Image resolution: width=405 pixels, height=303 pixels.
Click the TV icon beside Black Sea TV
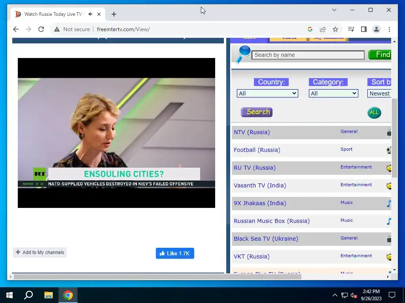click(389, 239)
